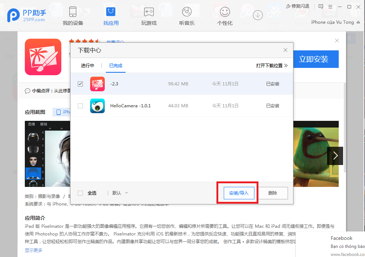Click 已安装 status in -2.3 row
365x257 pixels.
(273, 84)
